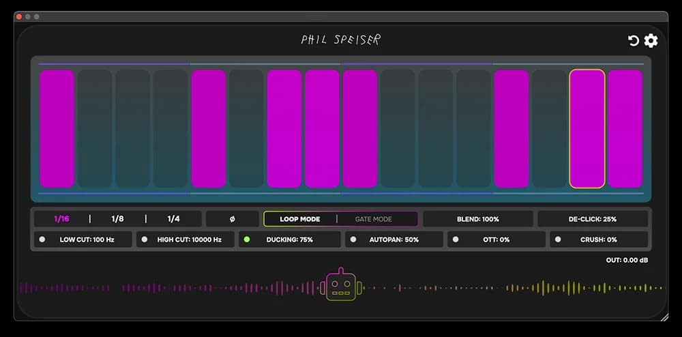The image size is (682, 337).
Task: Enable the AUTOPAN toggle dot
Action: coord(353,239)
